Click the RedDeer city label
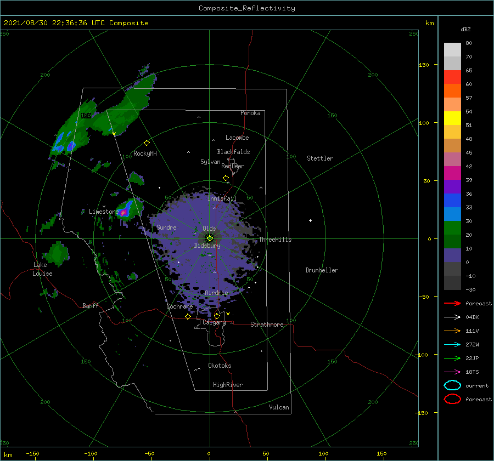Image resolution: width=494 pixels, height=461 pixels. point(233,166)
